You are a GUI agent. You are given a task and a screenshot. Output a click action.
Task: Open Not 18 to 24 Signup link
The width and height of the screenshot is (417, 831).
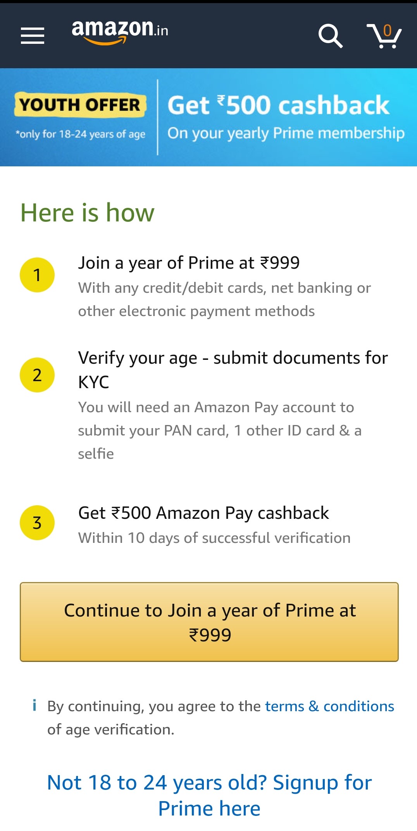click(209, 795)
